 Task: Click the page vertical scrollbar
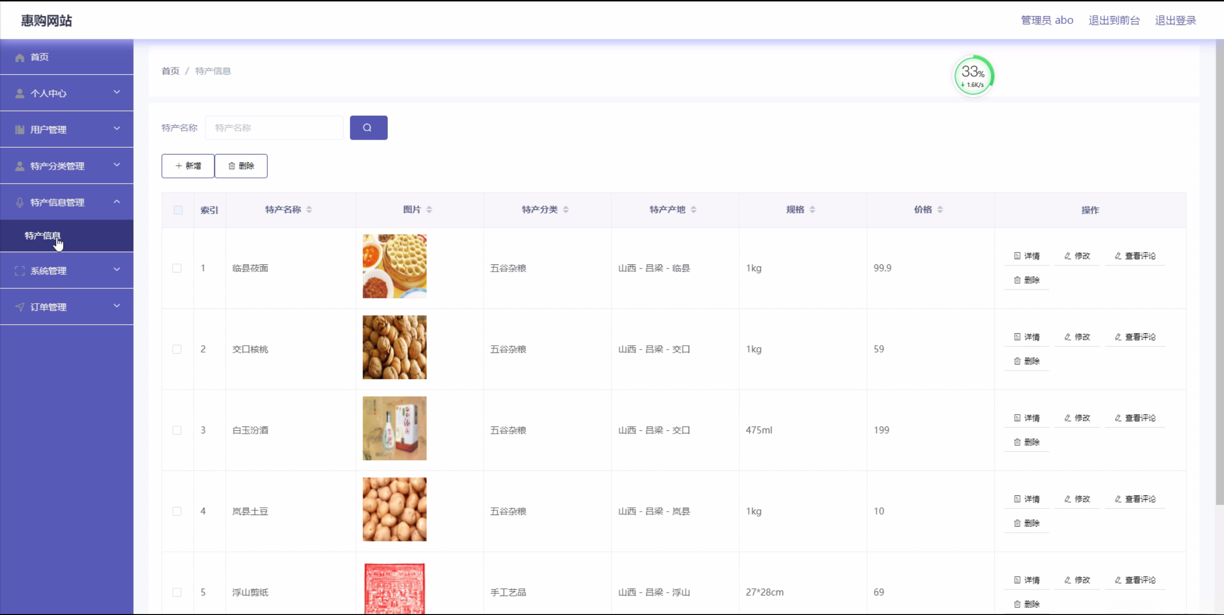(1219, 273)
